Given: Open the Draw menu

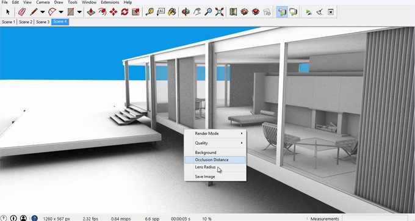Looking at the screenshot, I should click(x=59, y=2).
